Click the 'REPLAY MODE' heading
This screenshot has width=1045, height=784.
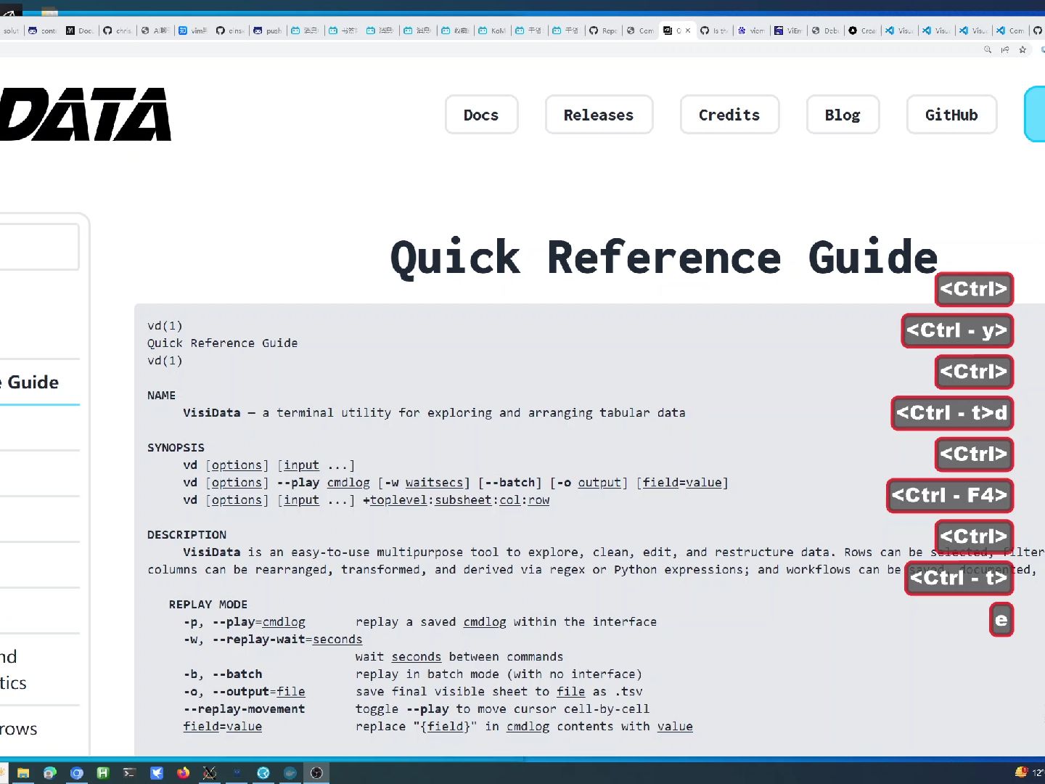click(208, 605)
